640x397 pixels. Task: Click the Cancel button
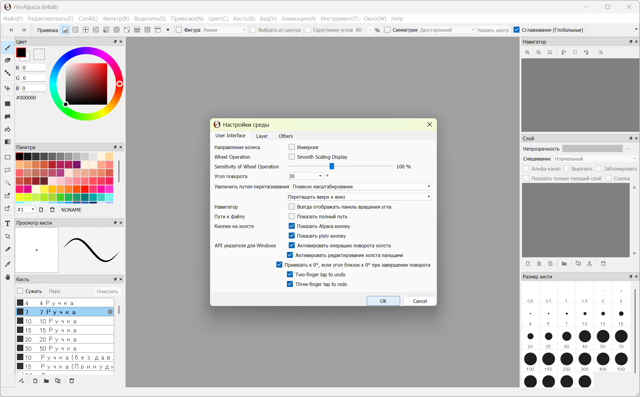420,301
